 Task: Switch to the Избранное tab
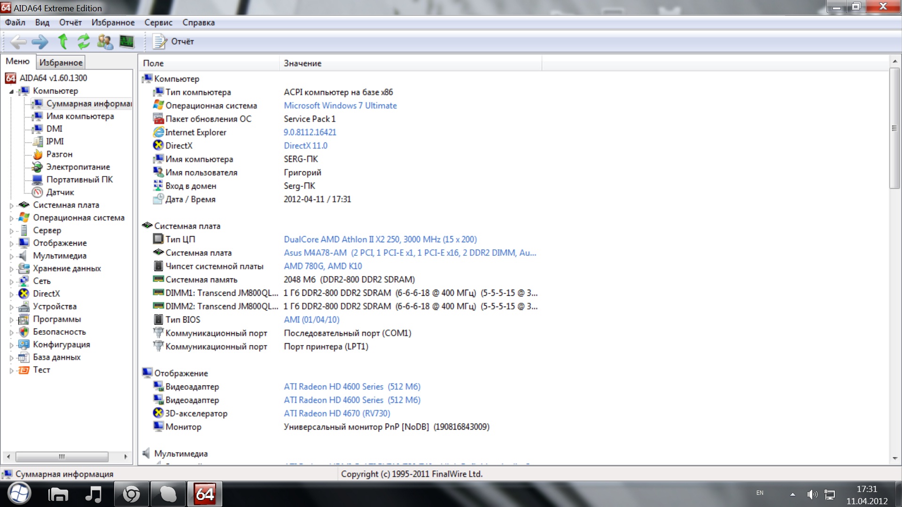click(61, 62)
